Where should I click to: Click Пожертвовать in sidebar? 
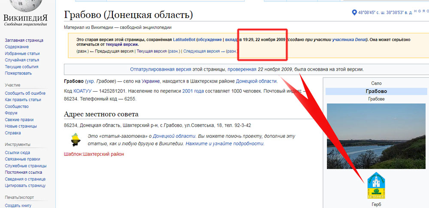18,73
